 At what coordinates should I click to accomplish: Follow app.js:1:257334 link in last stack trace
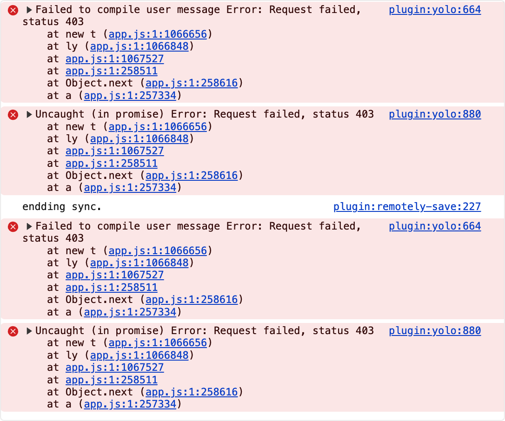[x=130, y=404]
